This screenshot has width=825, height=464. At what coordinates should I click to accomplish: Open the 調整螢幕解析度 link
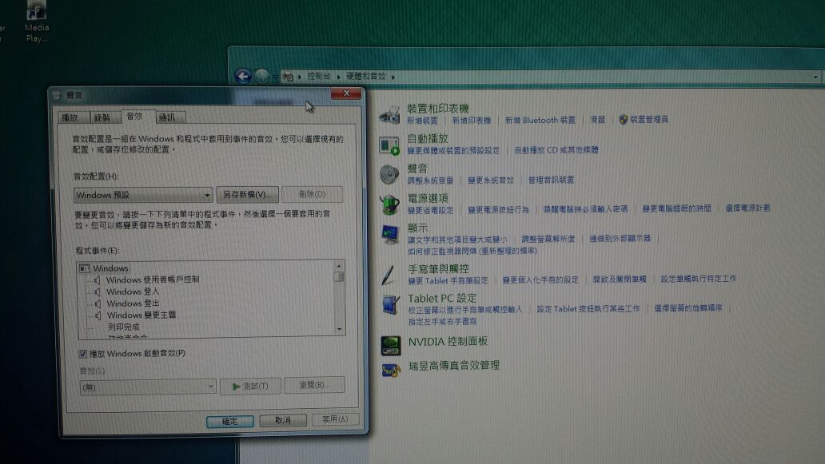548,239
